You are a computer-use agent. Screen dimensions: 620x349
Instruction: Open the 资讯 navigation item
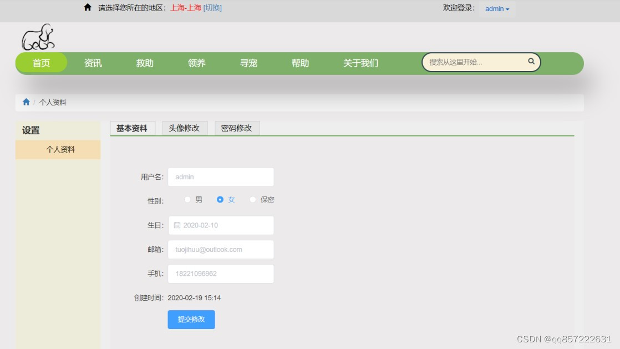[x=93, y=63]
